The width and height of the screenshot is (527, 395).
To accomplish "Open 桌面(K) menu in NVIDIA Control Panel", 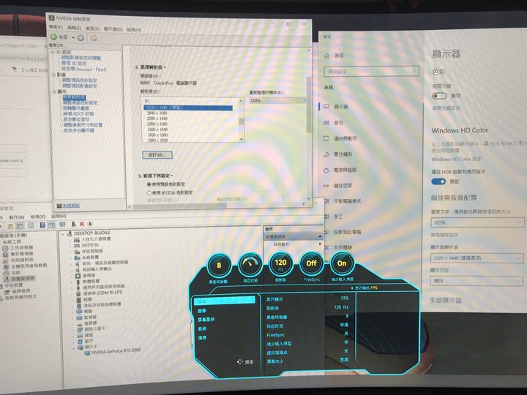I will 92,29.
